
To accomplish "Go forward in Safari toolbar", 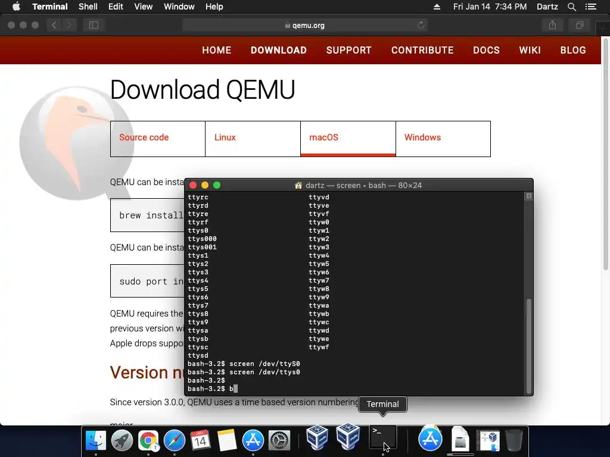I will pos(69,25).
